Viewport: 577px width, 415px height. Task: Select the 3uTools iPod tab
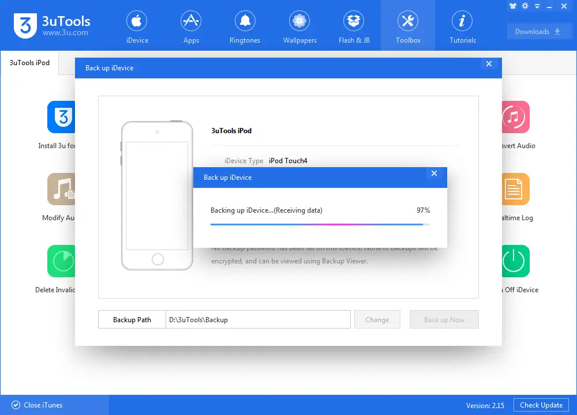[29, 62]
